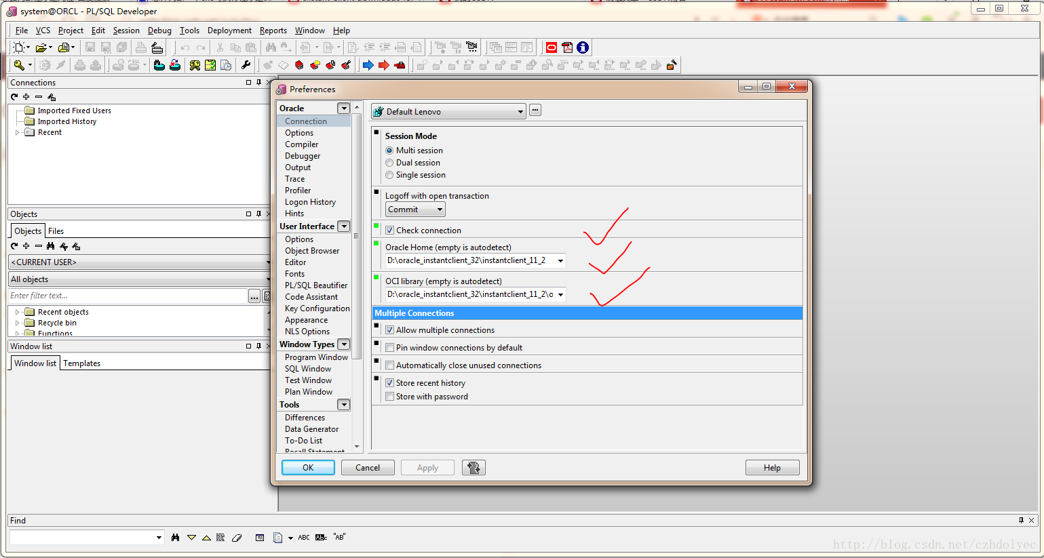Open the PDF manual icon
This screenshot has width=1044, height=558.
point(567,47)
